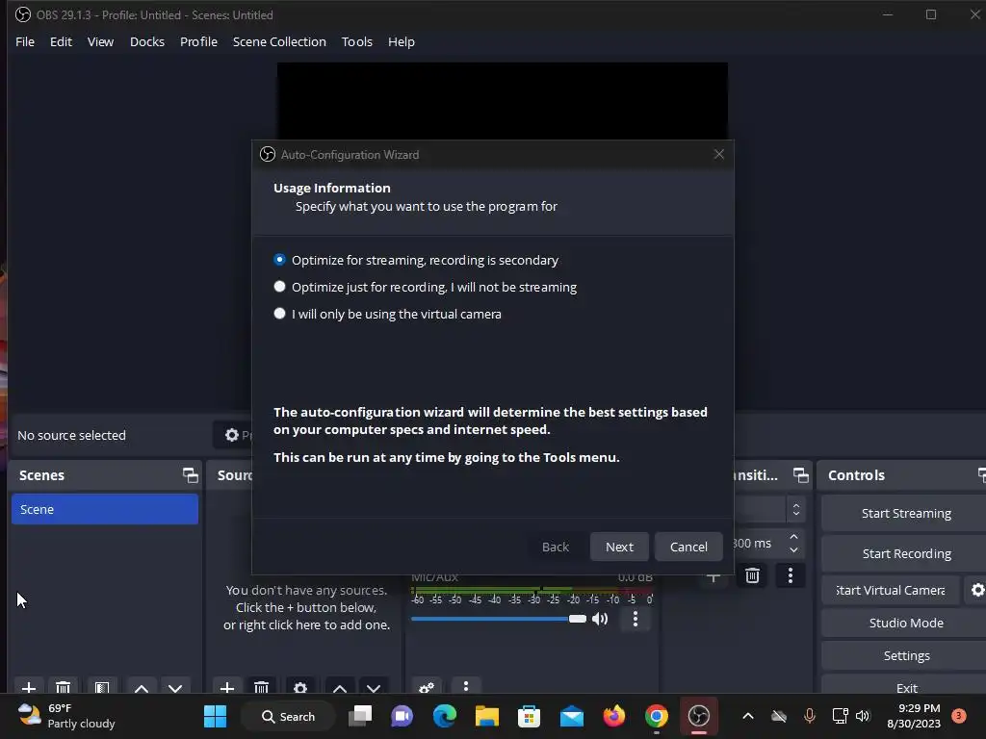Image resolution: width=986 pixels, height=739 pixels.
Task: Open clock and date 9:29 PM
Action: point(914,716)
